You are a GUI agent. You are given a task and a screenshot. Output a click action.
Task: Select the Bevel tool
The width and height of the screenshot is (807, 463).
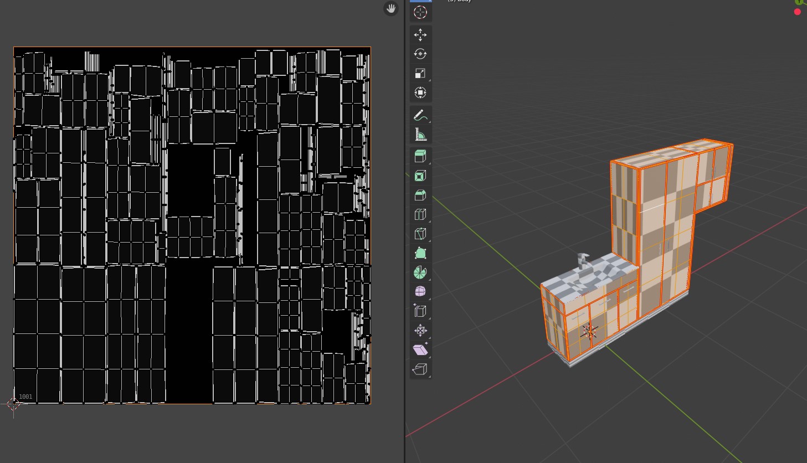pyautogui.click(x=420, y=196)
